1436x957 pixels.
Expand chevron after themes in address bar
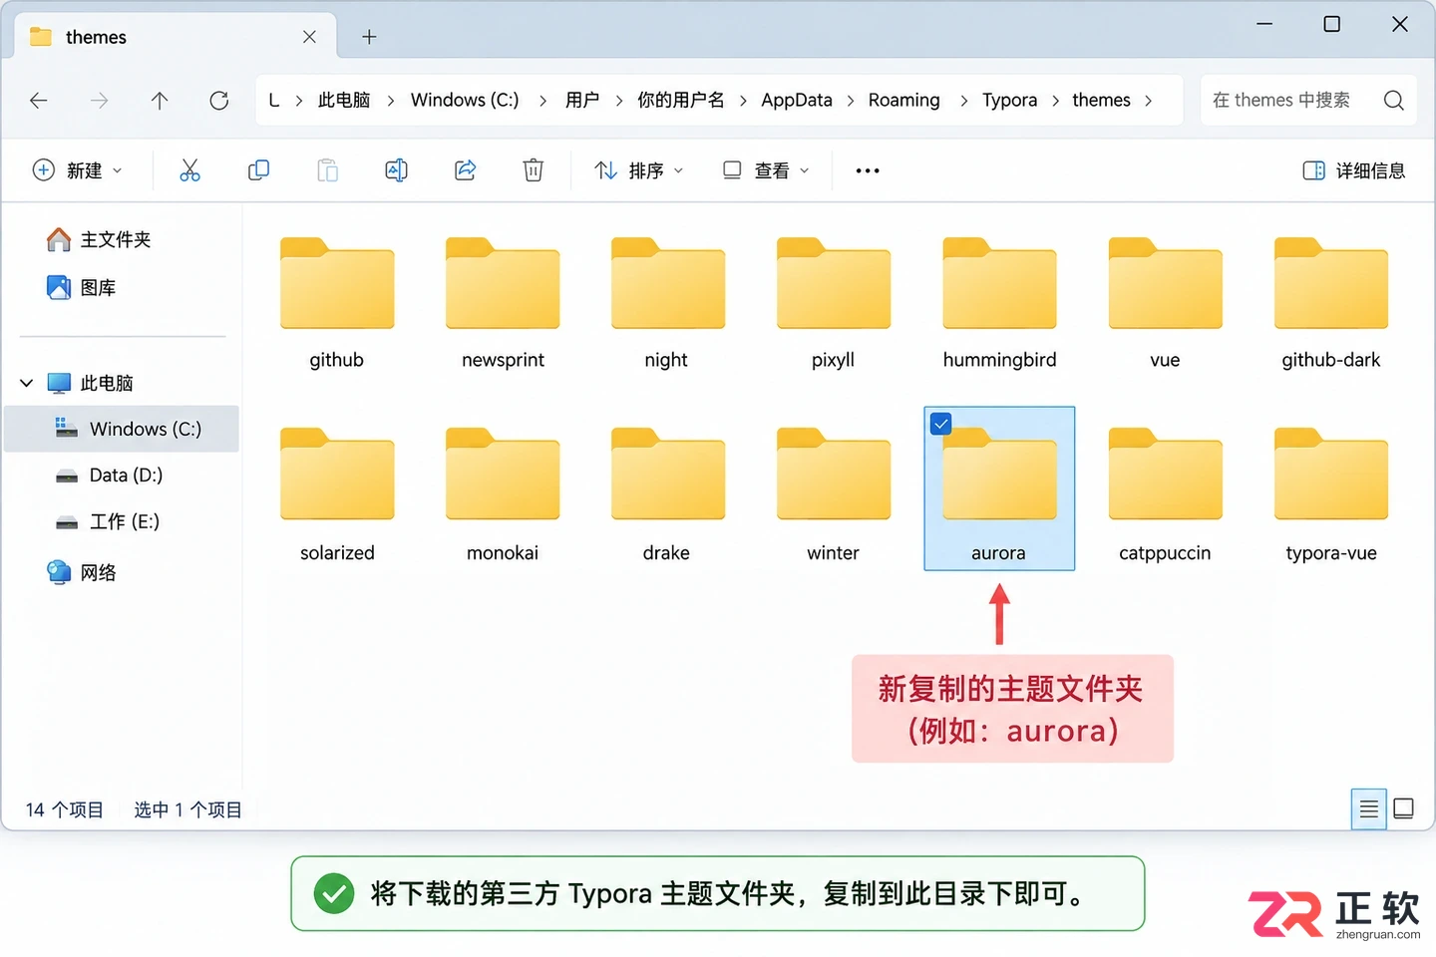click(x=1149, y=101)
